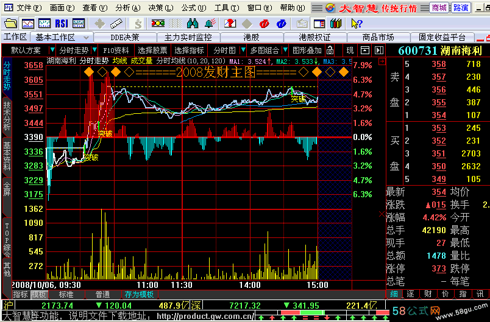Open the red question mark chart icon
This screenshot has height=322, width=490.
tap(230, 23)
